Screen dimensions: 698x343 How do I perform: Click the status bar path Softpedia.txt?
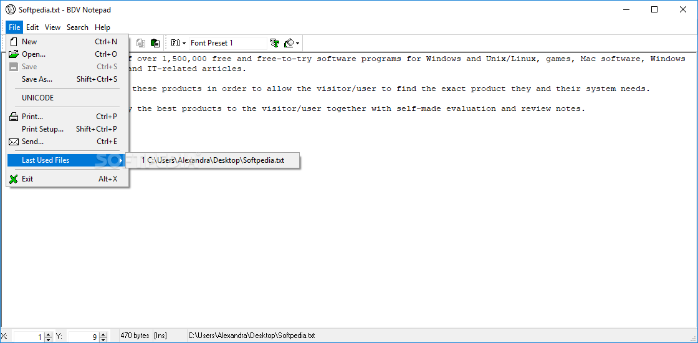(x=252, y=336)
